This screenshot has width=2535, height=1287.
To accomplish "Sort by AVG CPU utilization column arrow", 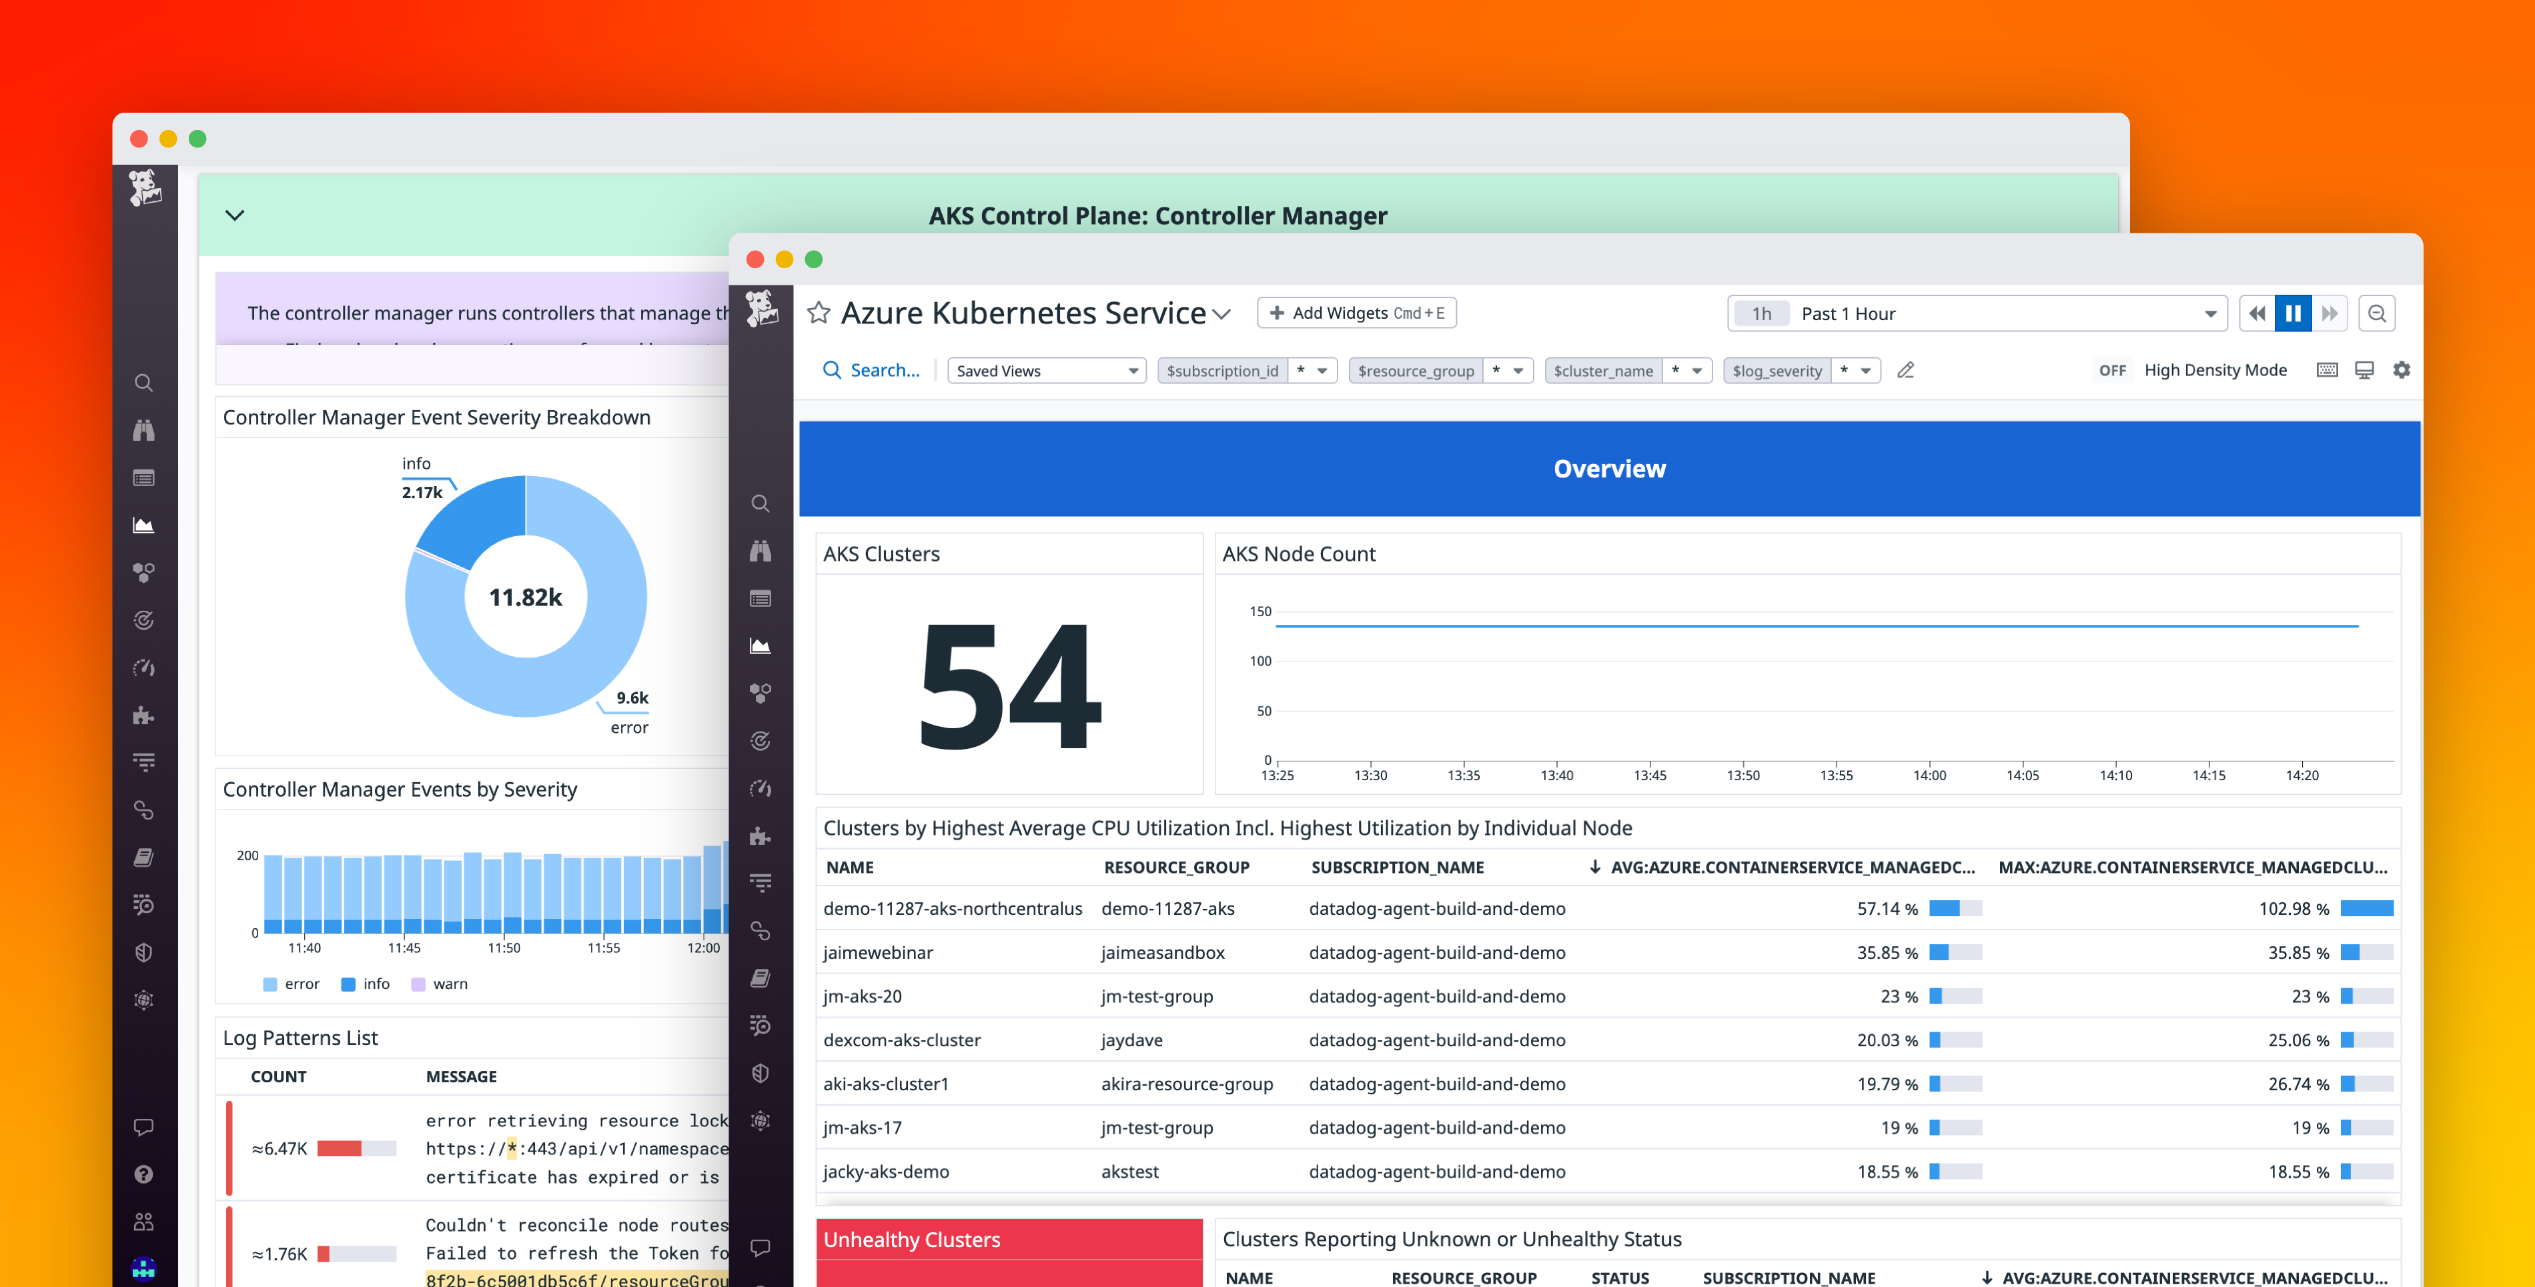I will pyautogui.click(x=1594, y=867).
